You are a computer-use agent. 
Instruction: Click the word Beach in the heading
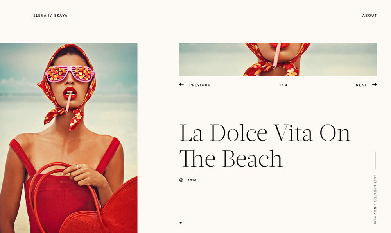(252, 159)
